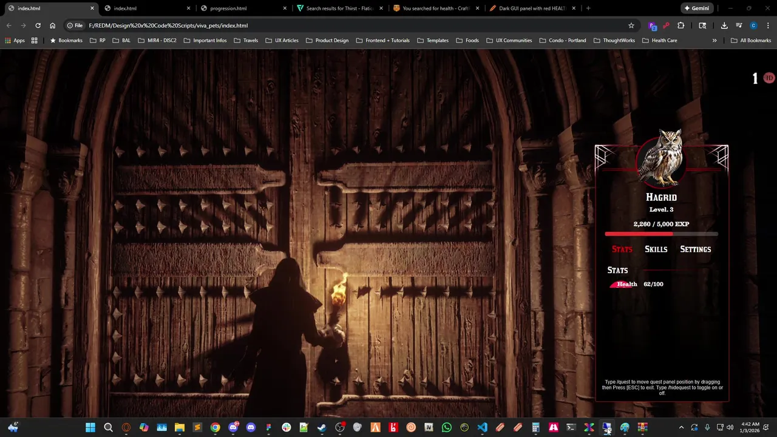The height and width of the screenshot is (437, 777).
Task: Expand the Travels bookmark folder
Action: (246, 41)
